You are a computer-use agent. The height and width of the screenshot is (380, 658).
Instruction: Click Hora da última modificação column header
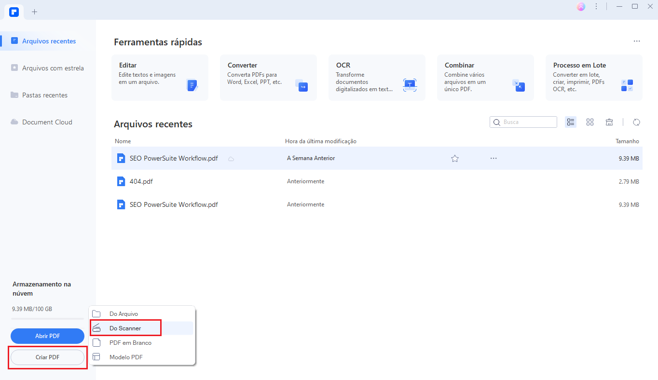(x=321, y=141)
